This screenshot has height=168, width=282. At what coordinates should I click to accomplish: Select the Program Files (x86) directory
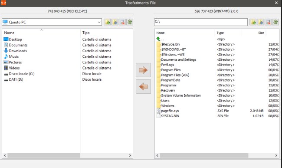175,75
